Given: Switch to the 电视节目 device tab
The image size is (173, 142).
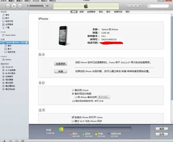Looking at the screenshot, I should pos(118,12).
